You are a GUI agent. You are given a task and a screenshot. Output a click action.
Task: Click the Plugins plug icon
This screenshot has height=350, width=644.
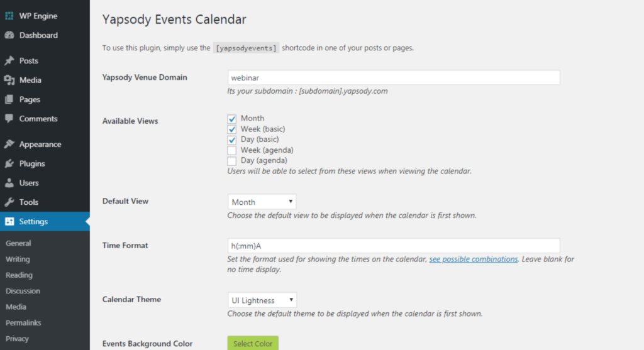click(9, 164)
